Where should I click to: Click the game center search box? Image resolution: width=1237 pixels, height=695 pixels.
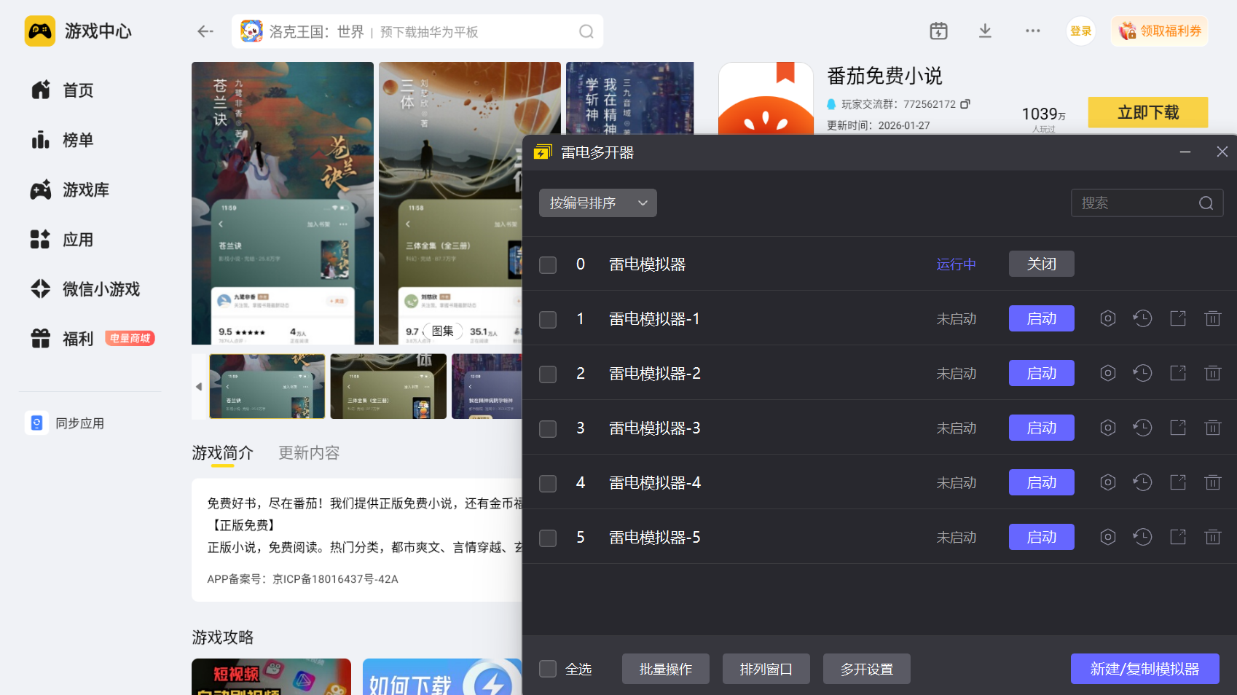click(x=417, y=31)
